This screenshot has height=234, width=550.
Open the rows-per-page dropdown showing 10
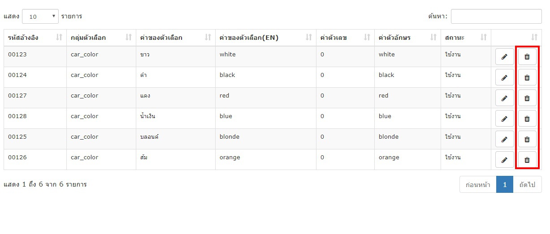(x=40, y=17)
